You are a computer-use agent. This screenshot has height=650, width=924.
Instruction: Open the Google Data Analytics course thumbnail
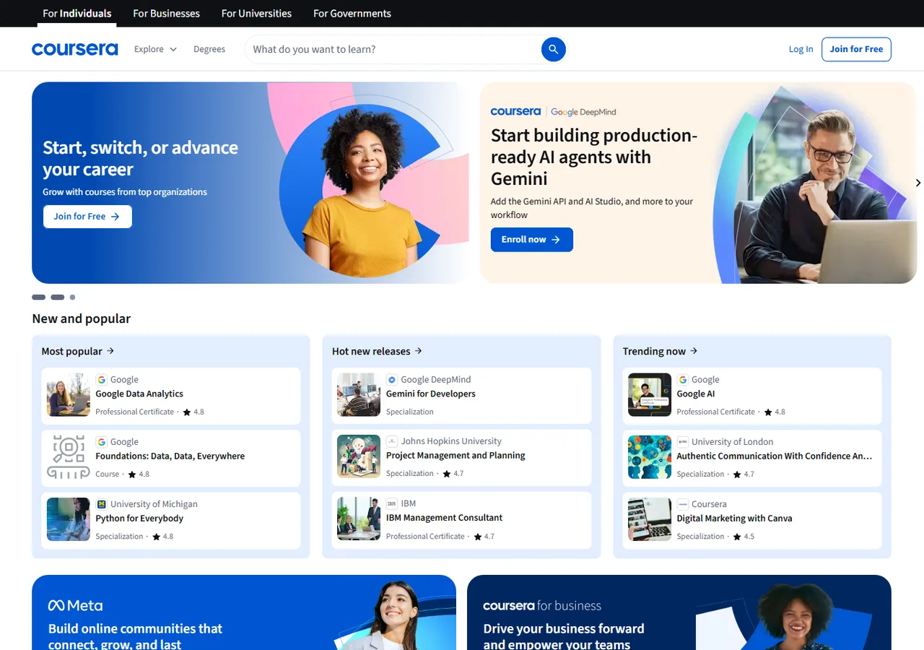[69, 395]
